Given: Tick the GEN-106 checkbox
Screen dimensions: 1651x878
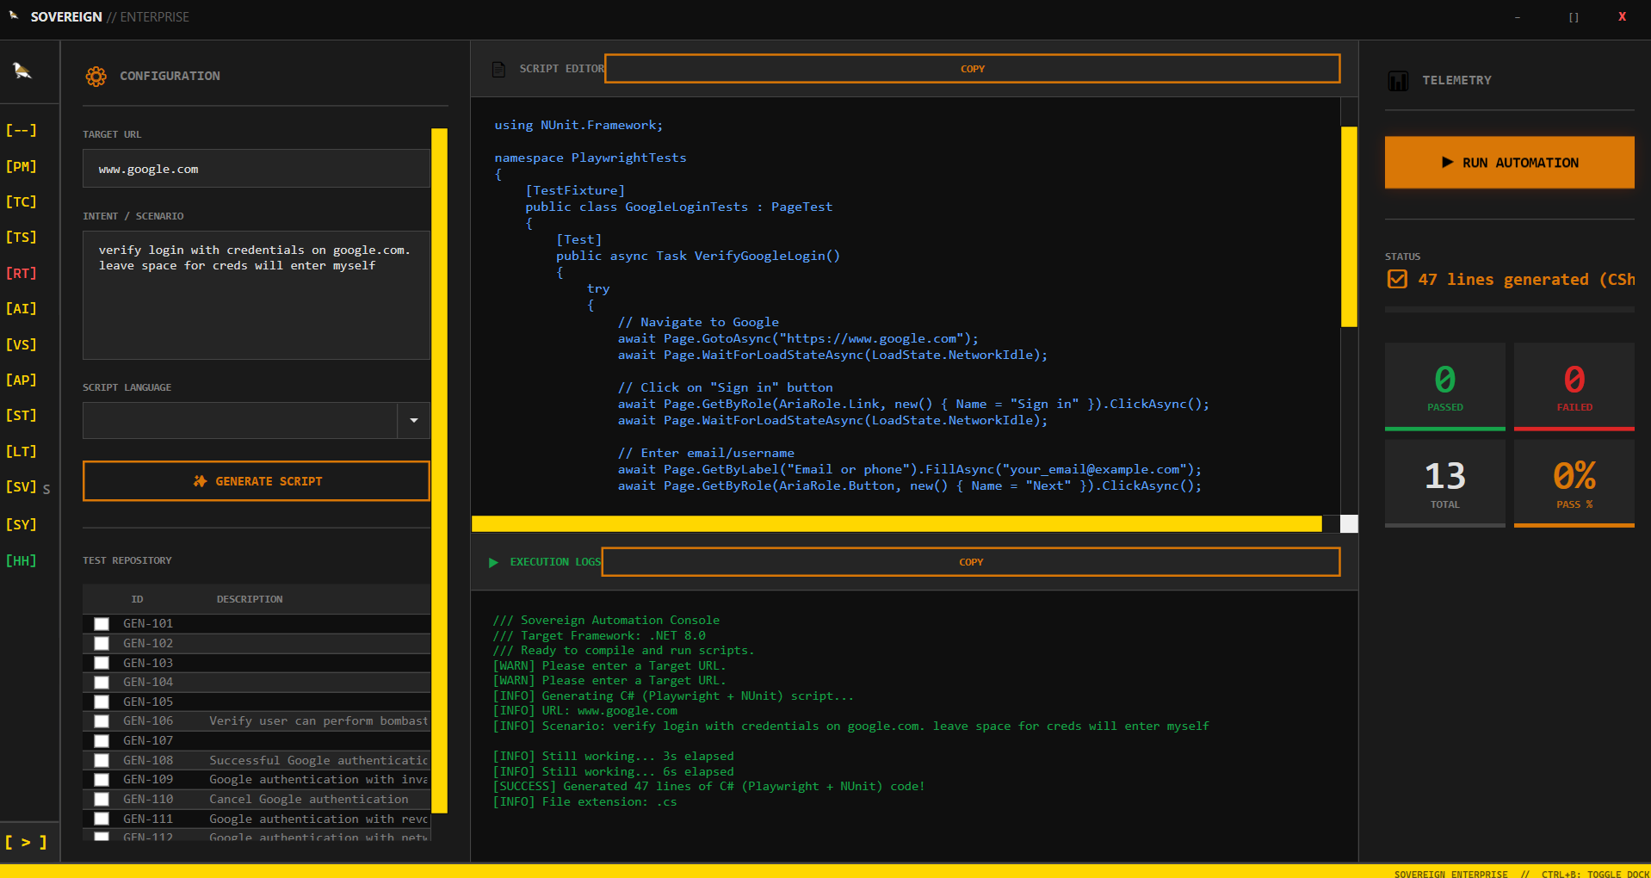Looking at the screenshot, I should coord(102,721).
